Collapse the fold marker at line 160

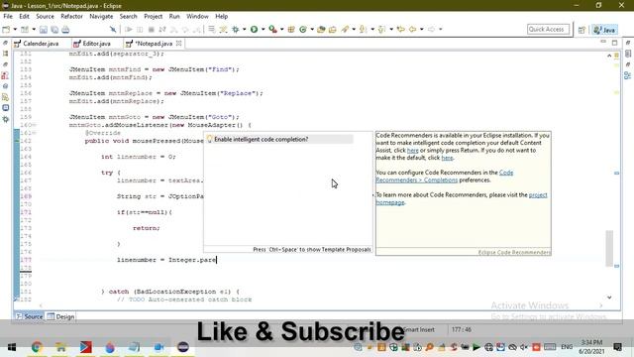coord(35,125)
